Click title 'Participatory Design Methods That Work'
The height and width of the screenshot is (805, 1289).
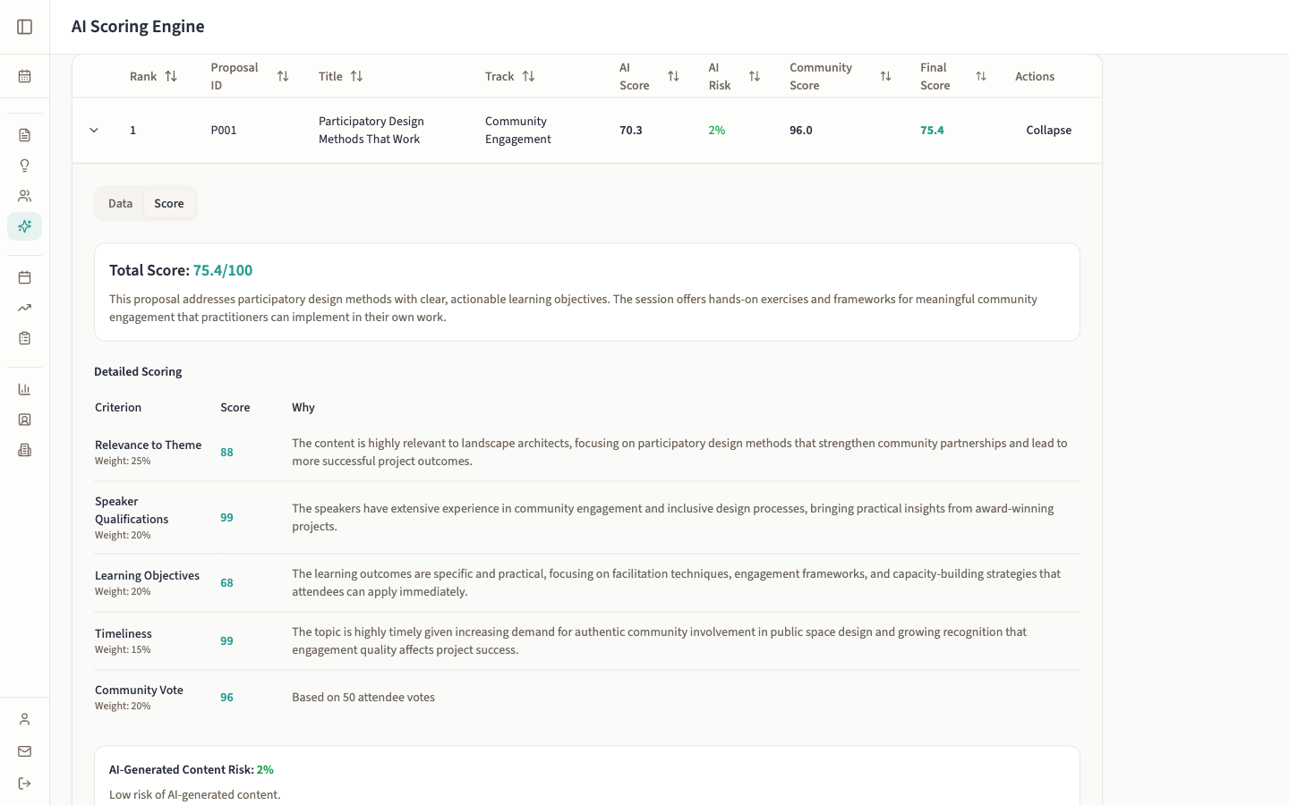[371, 131]
